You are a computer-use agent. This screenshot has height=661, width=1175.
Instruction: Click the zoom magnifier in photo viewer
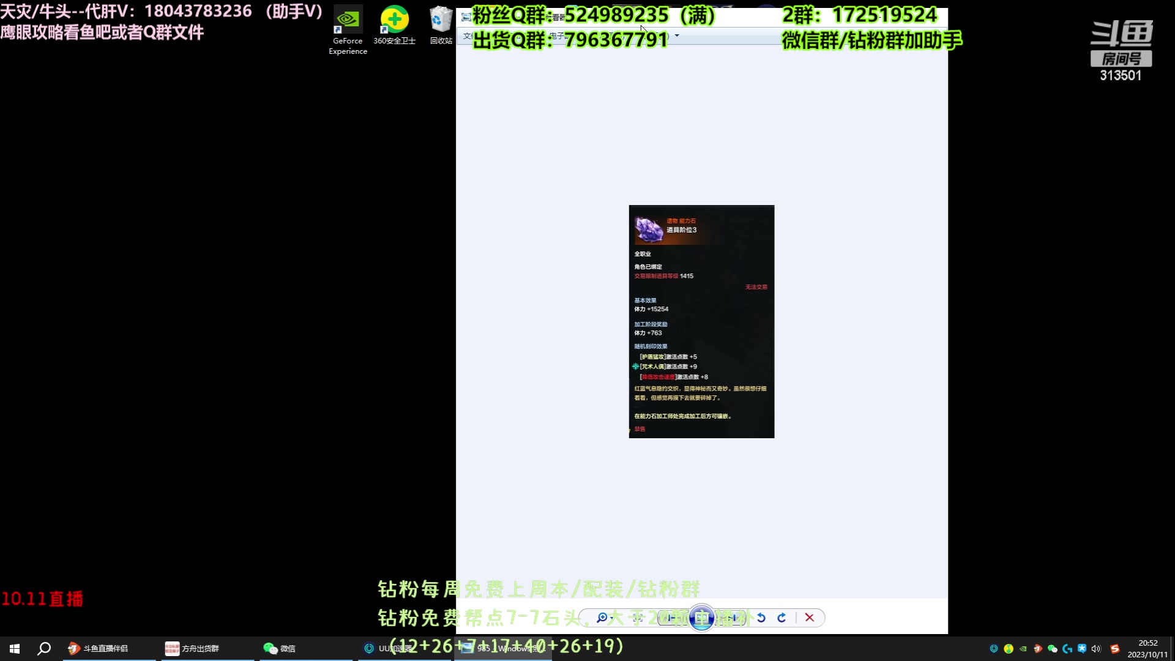pos(602,618)
